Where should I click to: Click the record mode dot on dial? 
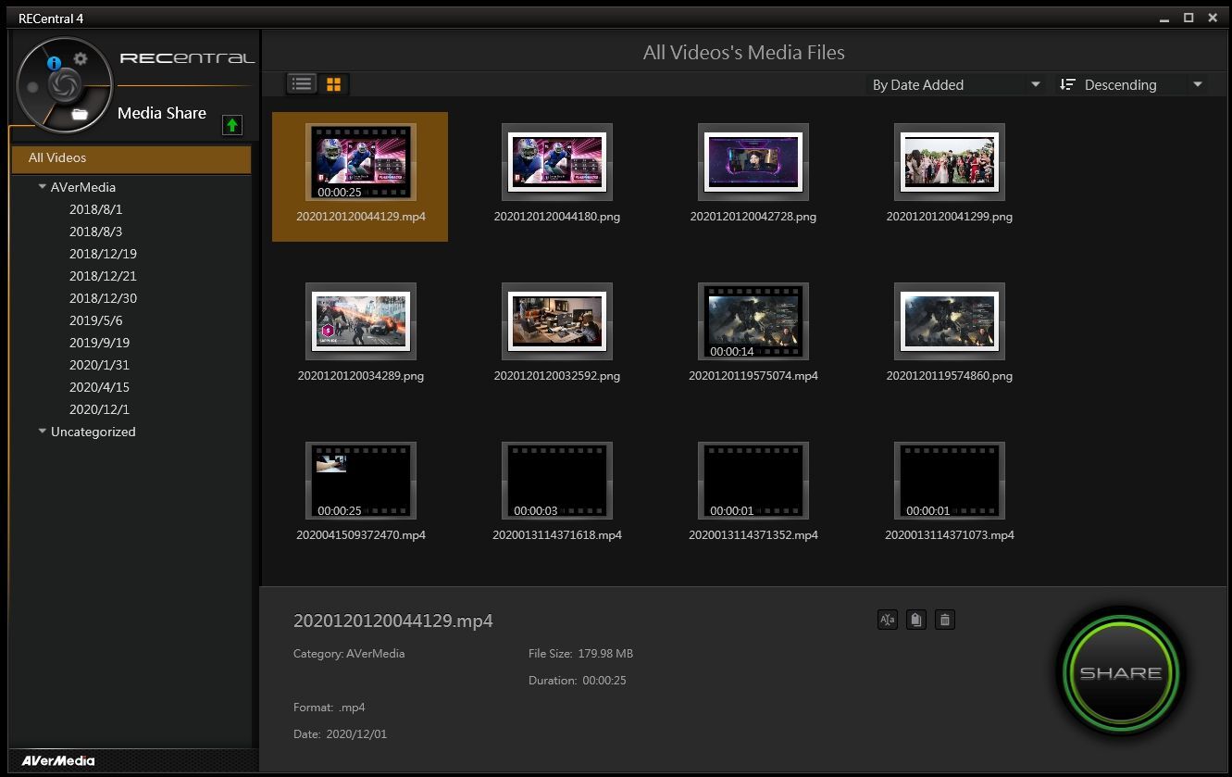tap(33, 88)
